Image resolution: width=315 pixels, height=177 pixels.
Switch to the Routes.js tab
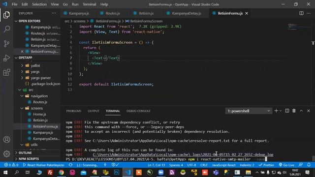113,13
